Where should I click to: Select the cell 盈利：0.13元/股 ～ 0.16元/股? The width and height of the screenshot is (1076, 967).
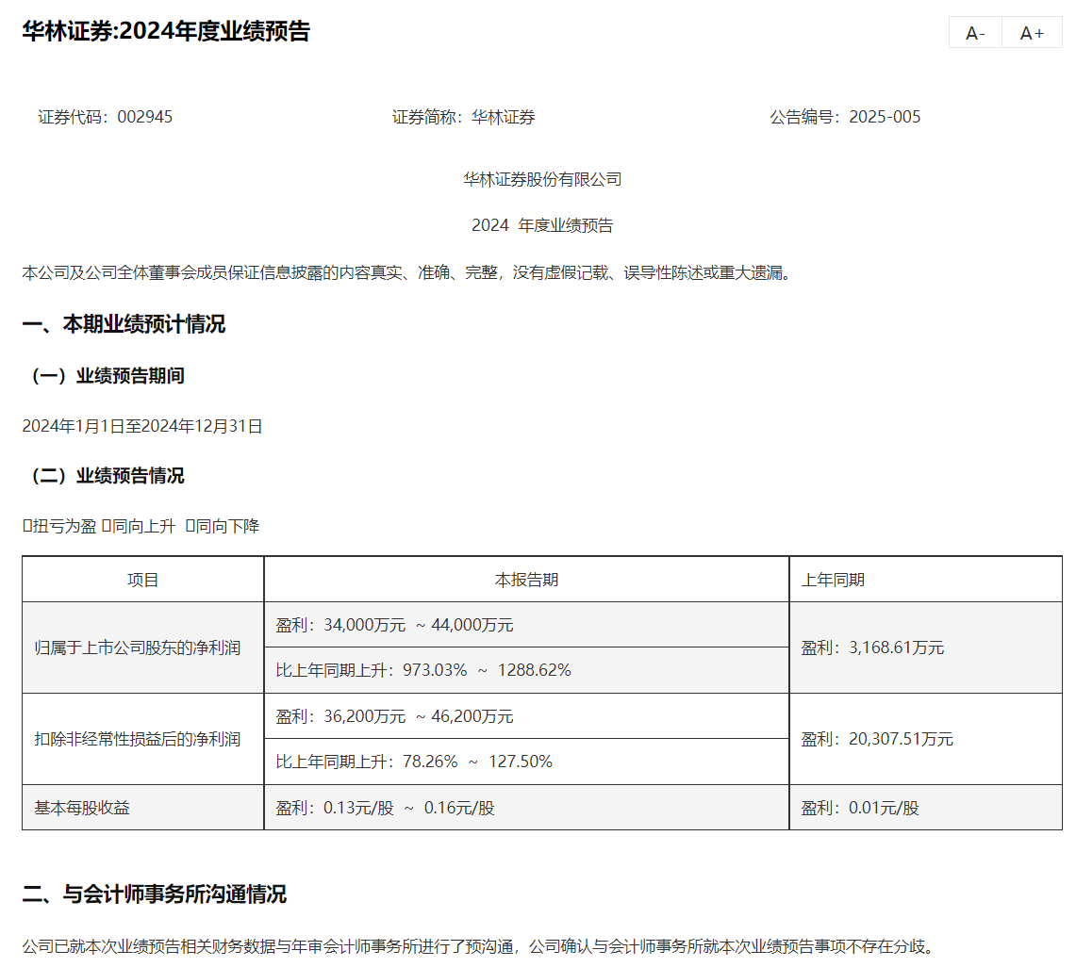tap(526, 808)
